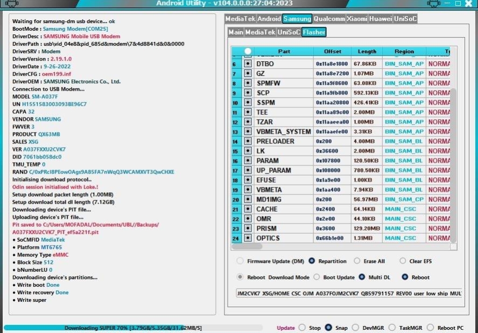Toggle the SCP partition checkbox
This screenshot has width=478, height=333.
click(248, 93)
